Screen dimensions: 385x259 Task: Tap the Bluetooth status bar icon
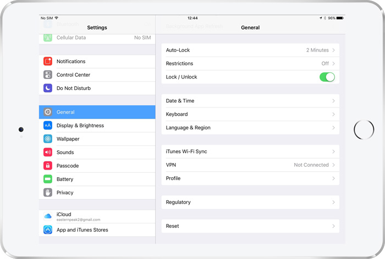pos(325,18)
